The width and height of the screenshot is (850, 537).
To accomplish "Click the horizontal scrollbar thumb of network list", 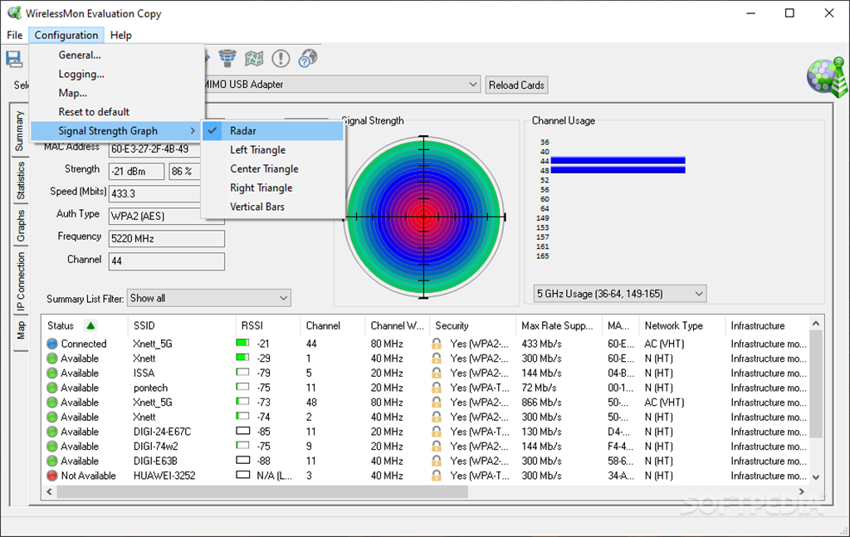I will (x=262, y=491).
